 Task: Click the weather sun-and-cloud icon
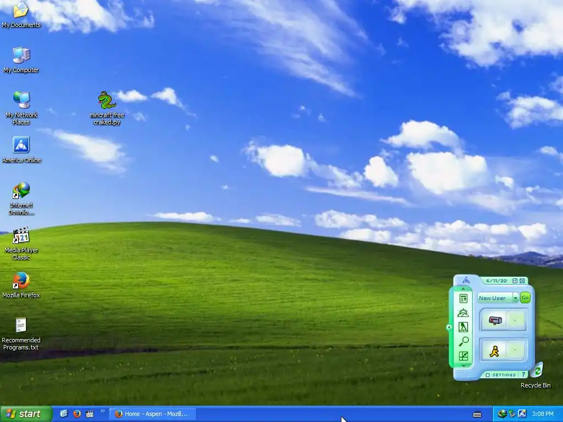coord(463,313)
